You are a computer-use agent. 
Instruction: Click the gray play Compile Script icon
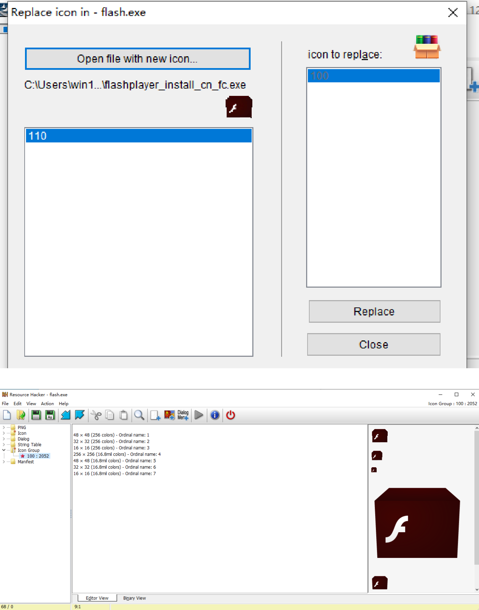199,415
